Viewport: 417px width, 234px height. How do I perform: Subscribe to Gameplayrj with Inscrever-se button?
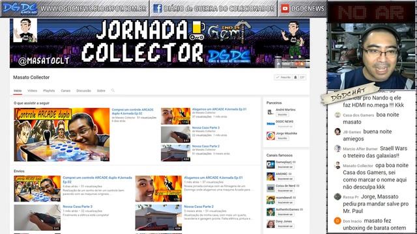click(285, 167)
